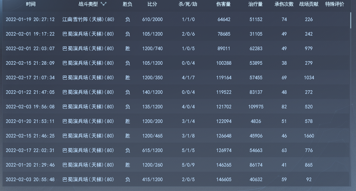
Task: Select the time 2022-02-15 21:28:09
Action: tap(30, 63)
